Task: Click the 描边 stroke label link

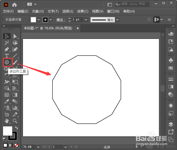Action: 61,20
